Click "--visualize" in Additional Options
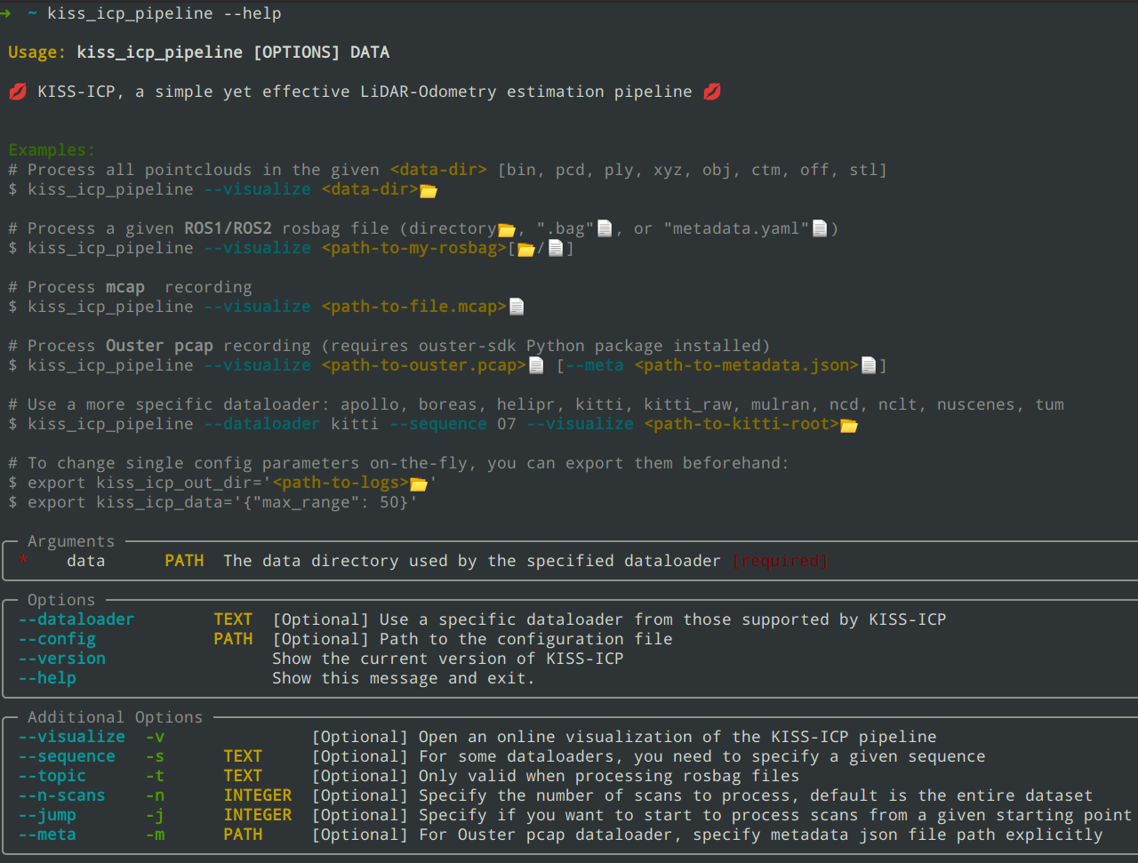The image size is (1138, 863). [71, 737]
